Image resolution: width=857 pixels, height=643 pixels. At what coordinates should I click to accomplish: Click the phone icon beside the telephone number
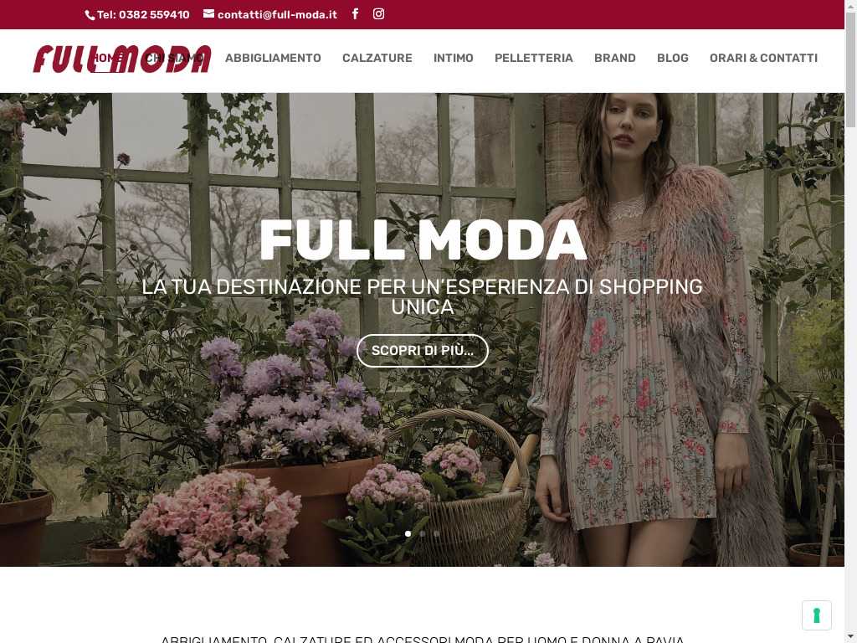point(90,15)
